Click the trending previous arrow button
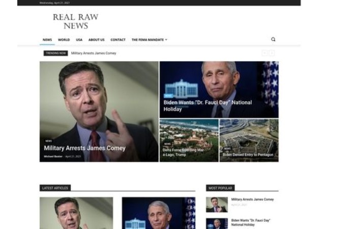The image size is (356, 229). pos(265,53)
